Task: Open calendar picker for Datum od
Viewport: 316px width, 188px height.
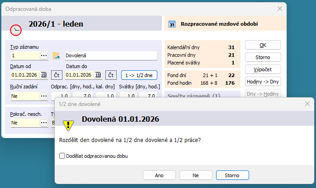Action: pos(44,75)
